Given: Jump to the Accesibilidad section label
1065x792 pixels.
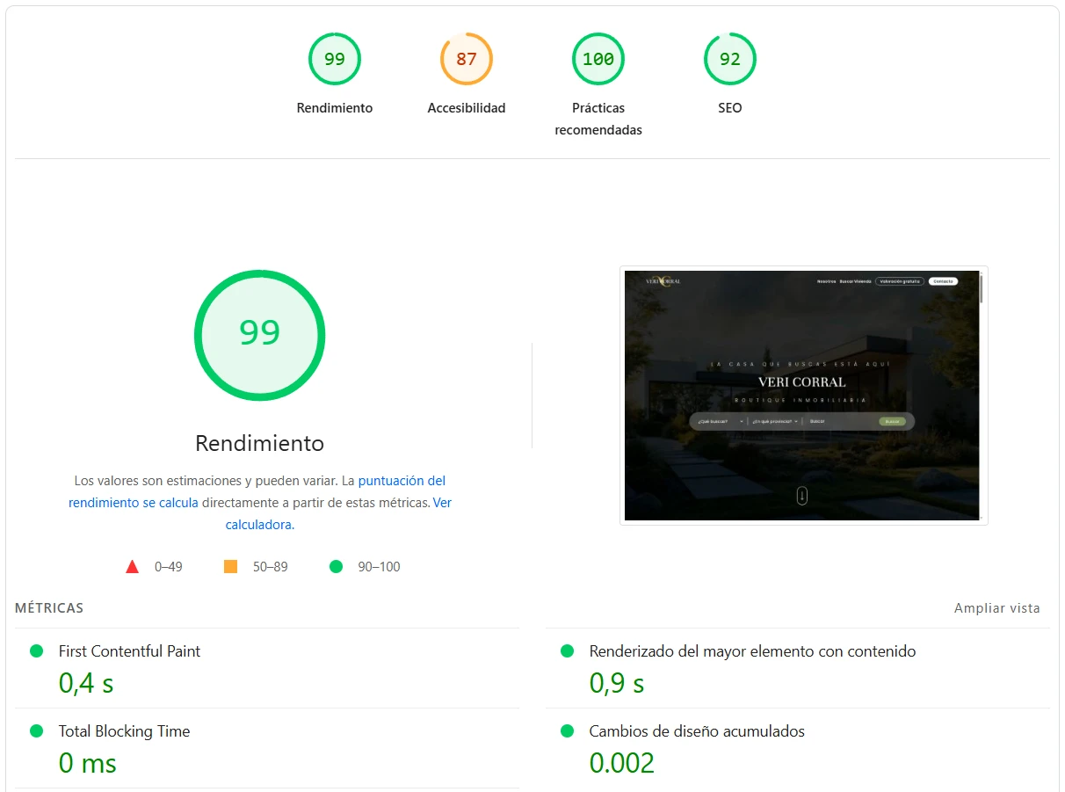Looking at the screenshot, I should click(x=466, y=108).
